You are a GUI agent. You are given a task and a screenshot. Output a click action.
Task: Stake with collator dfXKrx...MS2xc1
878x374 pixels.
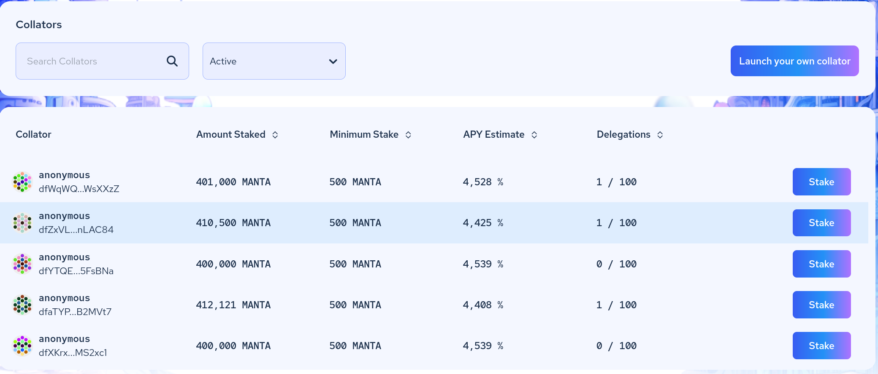(x=821, y=346)
